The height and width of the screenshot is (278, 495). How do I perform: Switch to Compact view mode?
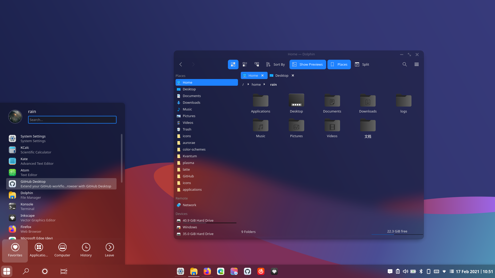(x=245, y=64)
